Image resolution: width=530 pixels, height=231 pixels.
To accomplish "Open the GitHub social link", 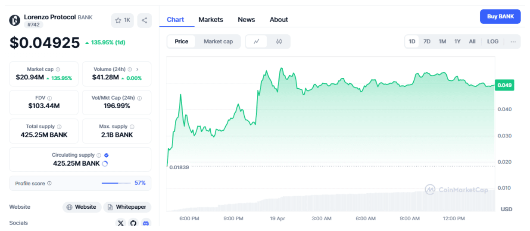I will (133, 223).
